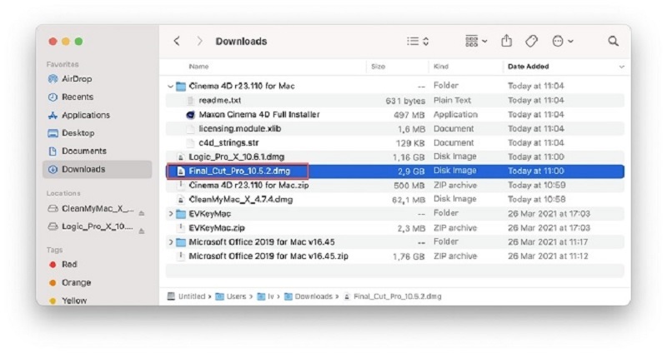
Task: Select Downloads in the sidebar
Action: (x=97, y=169)
